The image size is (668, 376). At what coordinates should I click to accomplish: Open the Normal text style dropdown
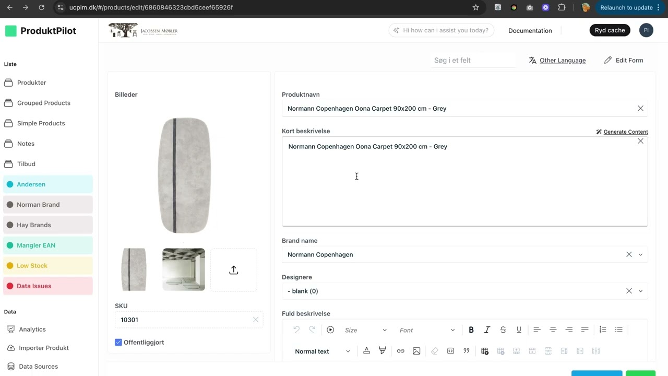click(x=322, y=351)
